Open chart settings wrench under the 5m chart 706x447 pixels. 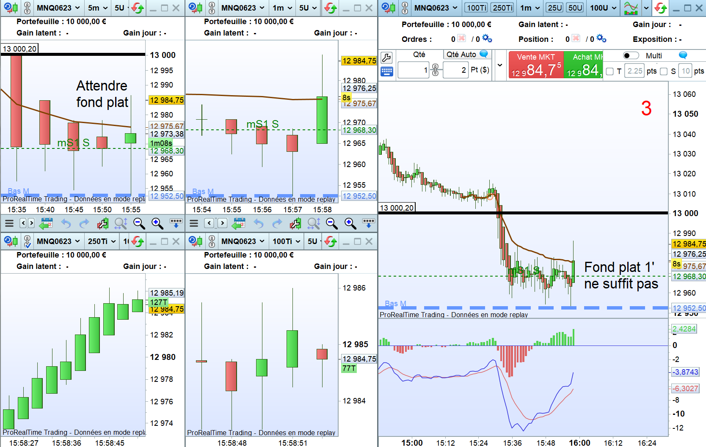pyautogui.click(x=102, y=223)
